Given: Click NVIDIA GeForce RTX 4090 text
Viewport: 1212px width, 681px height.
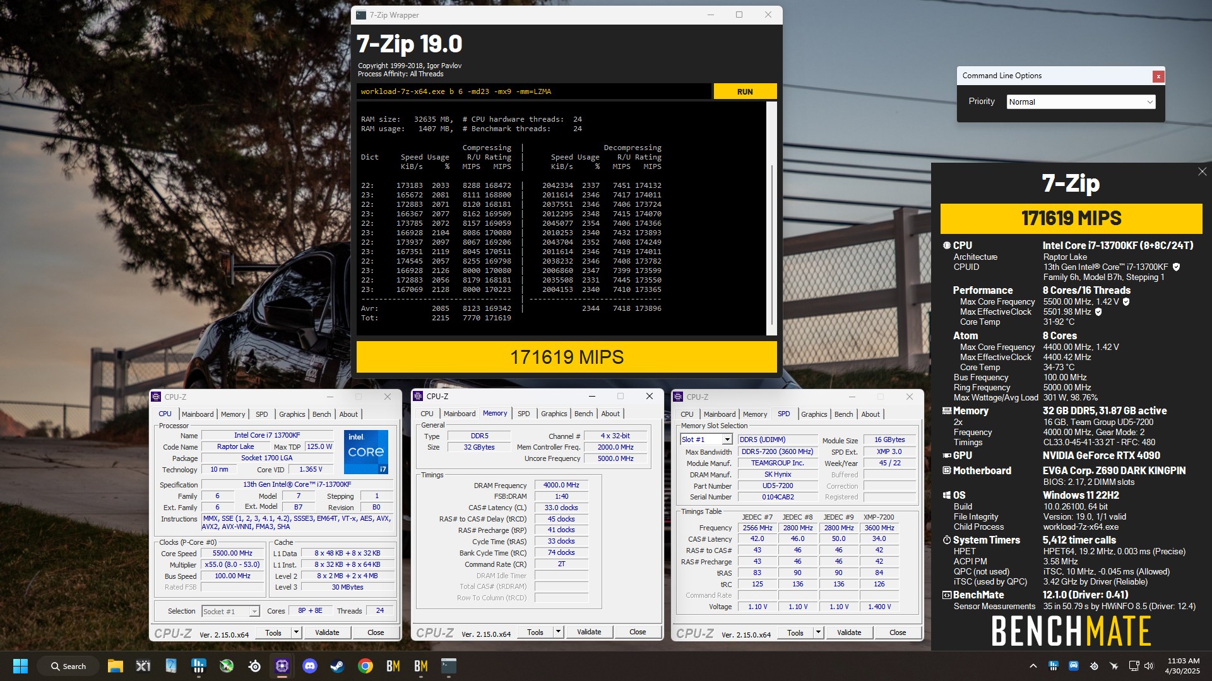Looking at the screenshot, I should (1101, 455).
